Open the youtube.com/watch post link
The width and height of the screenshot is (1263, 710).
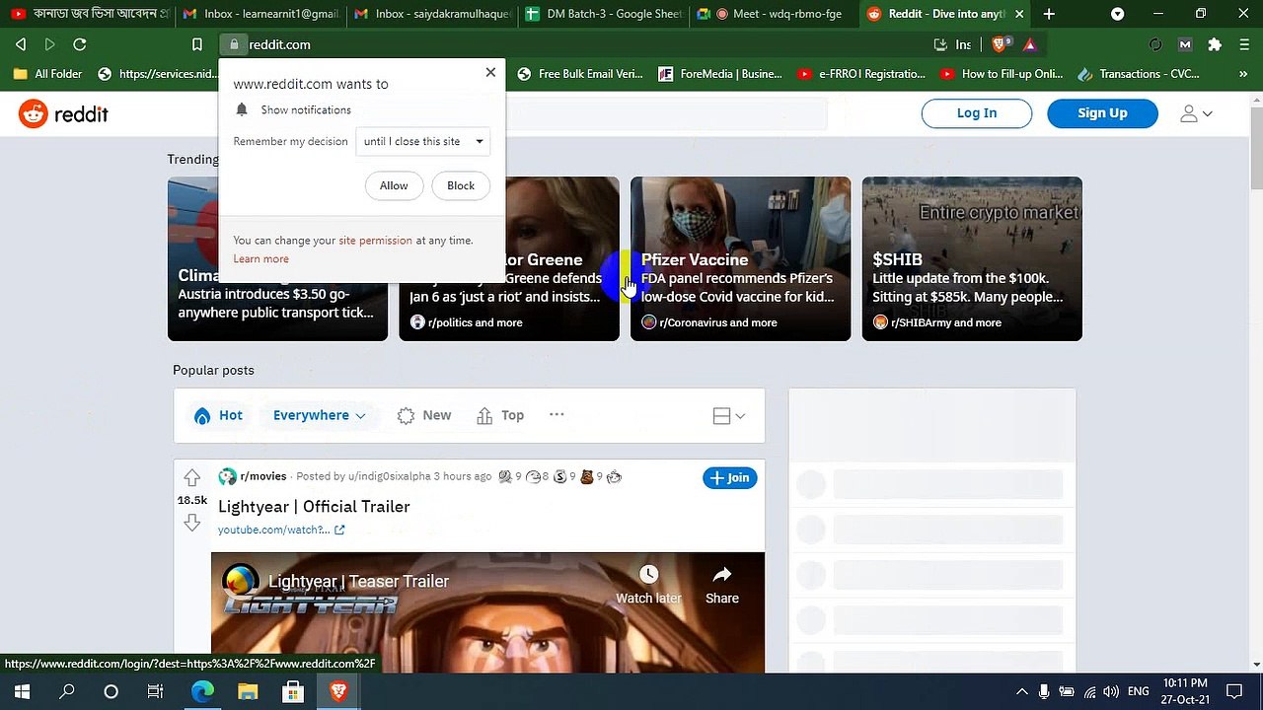click(281, 530)
